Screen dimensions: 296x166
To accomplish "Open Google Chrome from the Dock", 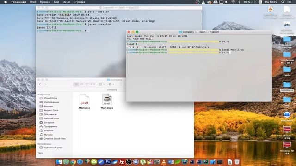I will pos(73,162).
